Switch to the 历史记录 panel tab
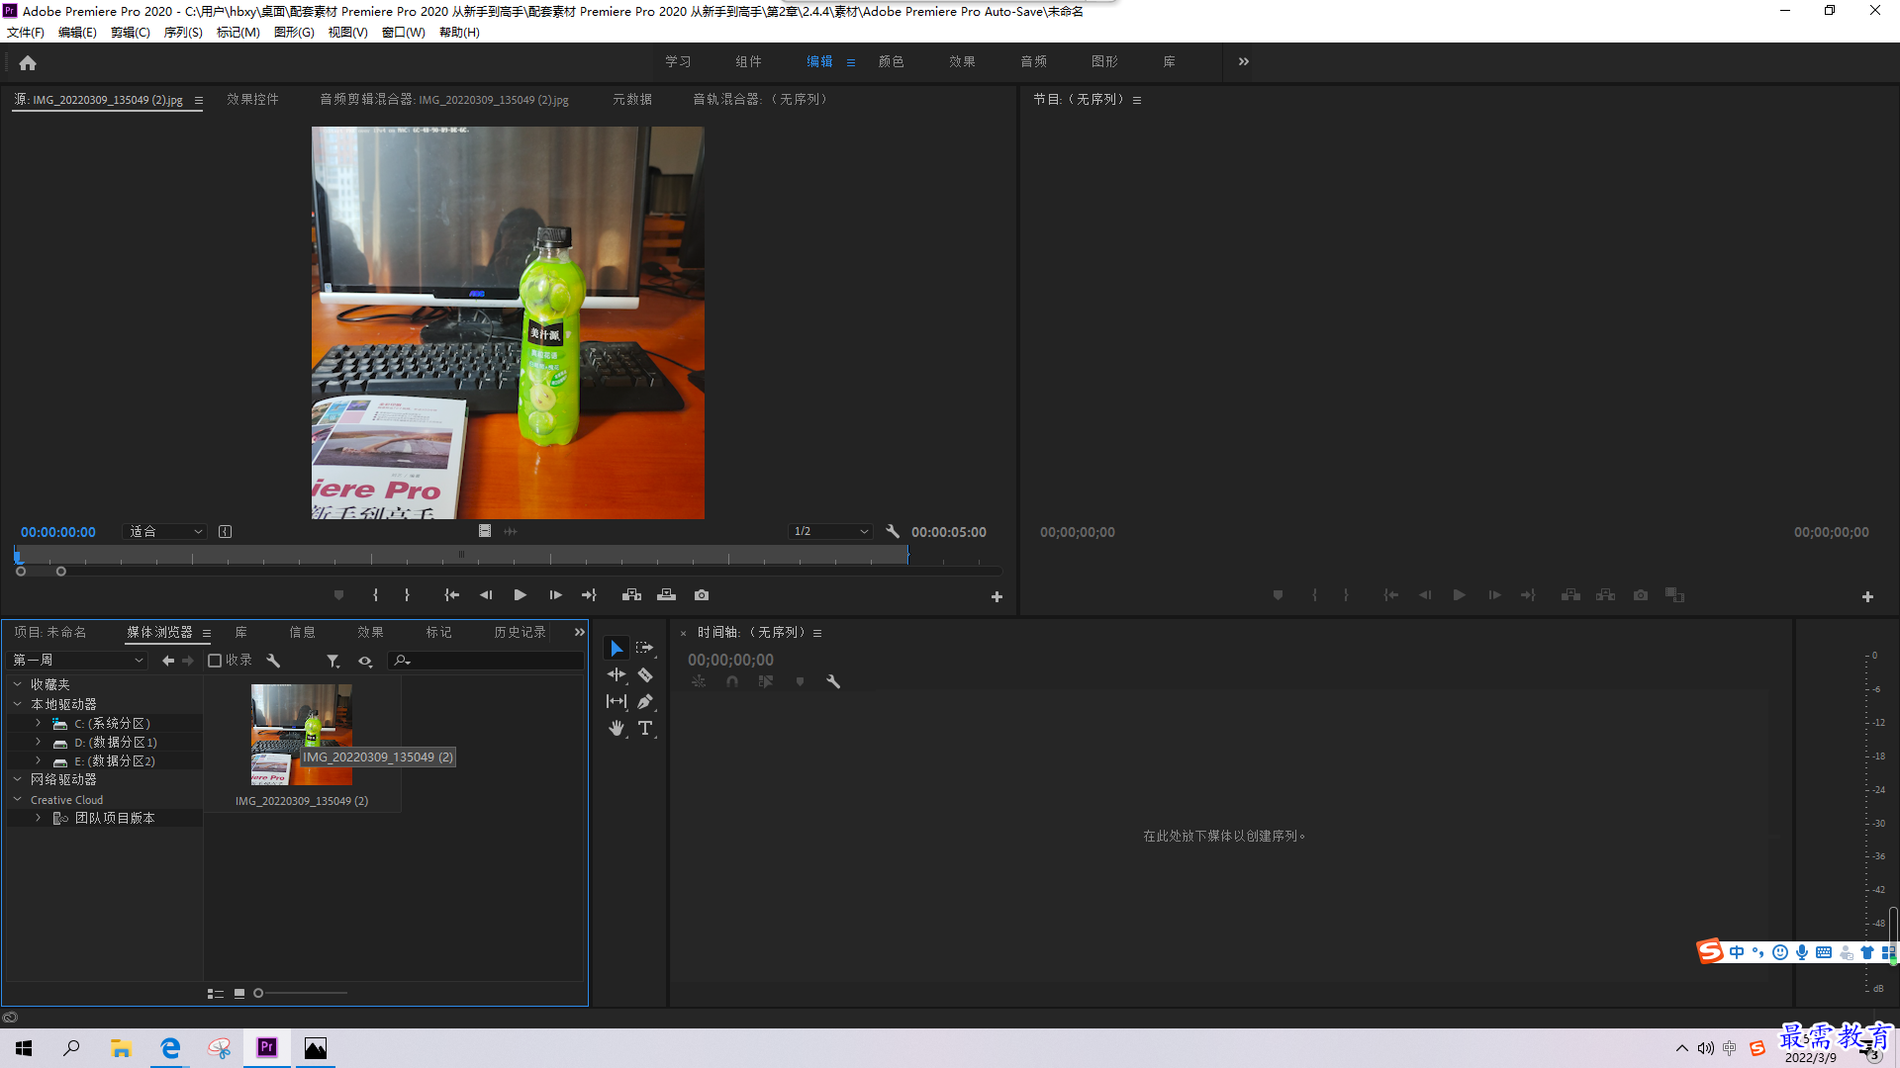This screenshot has width=1900, height=1068. tap(520, 632)
